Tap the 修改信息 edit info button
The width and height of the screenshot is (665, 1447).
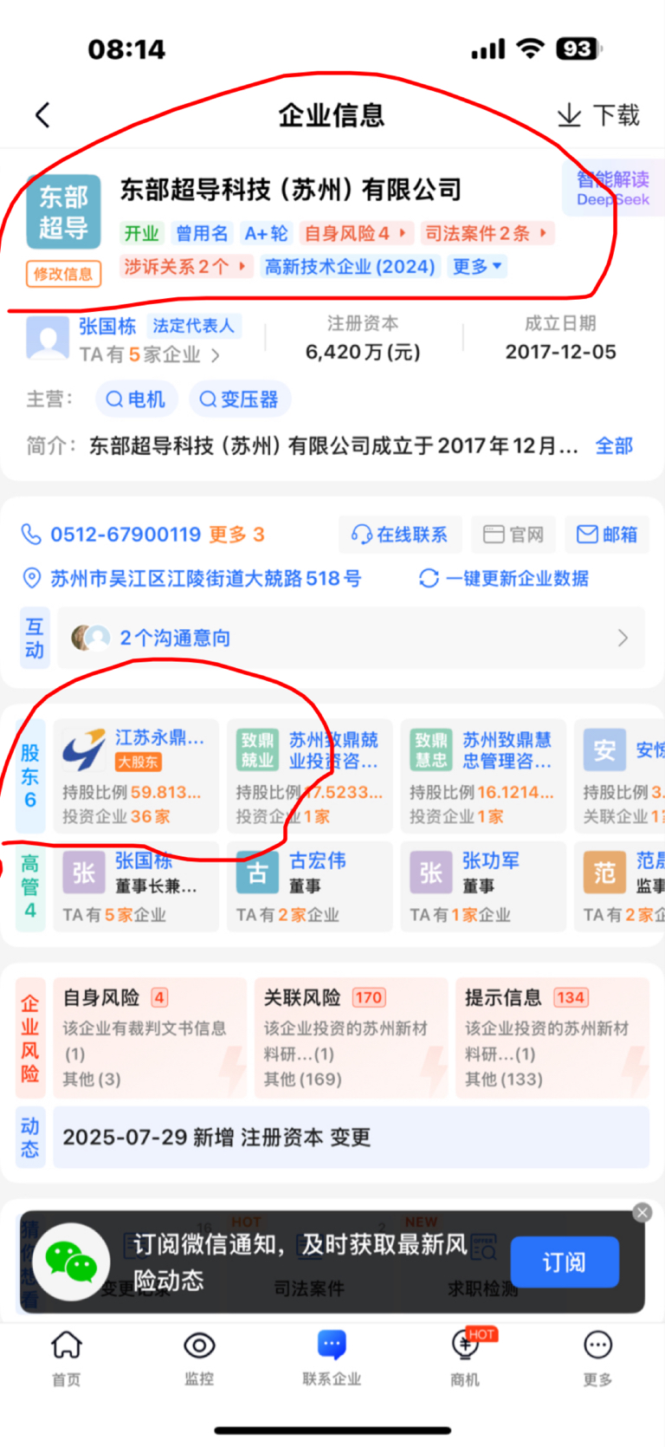pyautogui.click(x=63, y=274)
